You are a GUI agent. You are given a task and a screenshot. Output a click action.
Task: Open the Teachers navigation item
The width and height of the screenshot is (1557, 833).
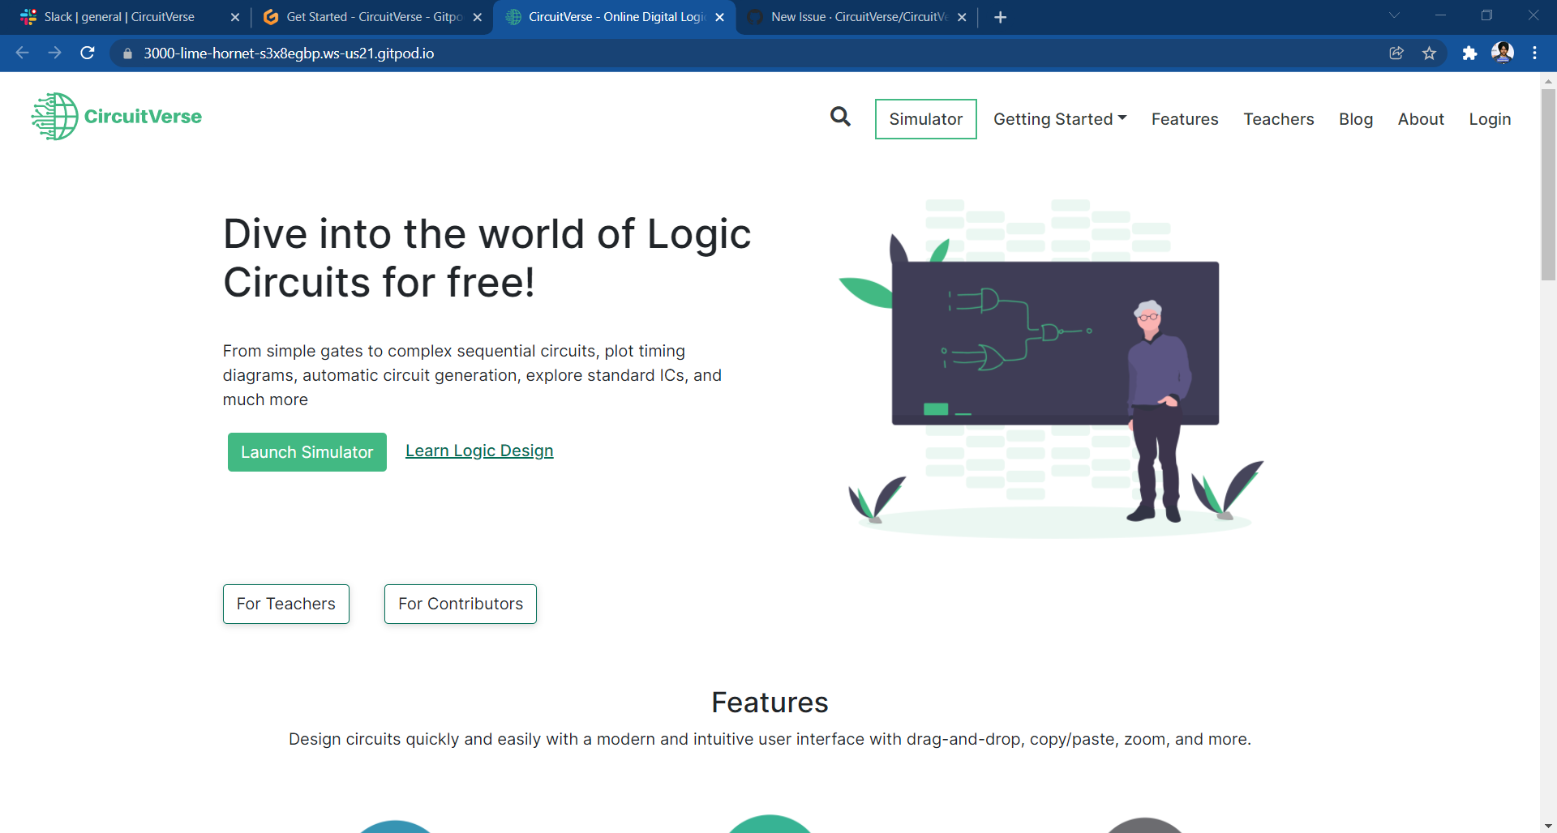pyautogui.click(x=1279, y=118)
